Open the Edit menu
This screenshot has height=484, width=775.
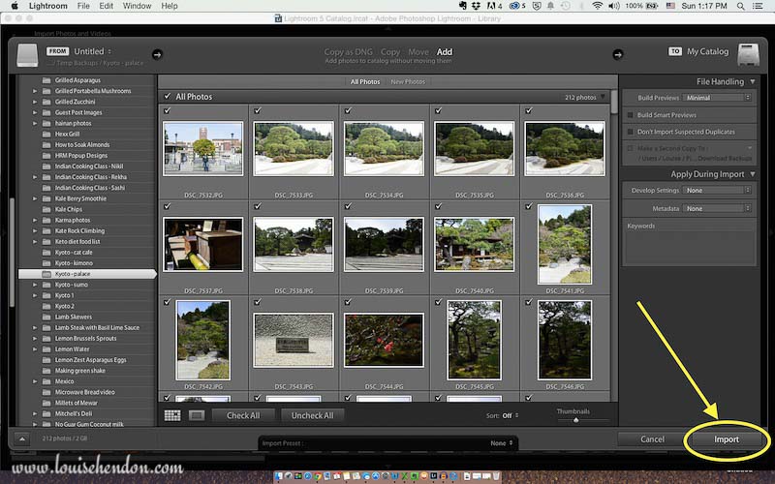[x=106, y=6]
